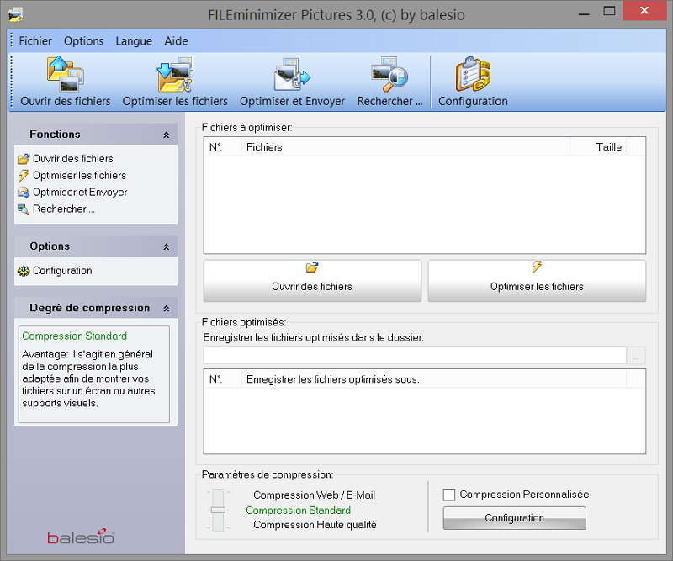The width and height of the screenshot is (673, 561).
Task: Click the toolbar label Optimiser et Envoyer
Action: coord(292,101)
